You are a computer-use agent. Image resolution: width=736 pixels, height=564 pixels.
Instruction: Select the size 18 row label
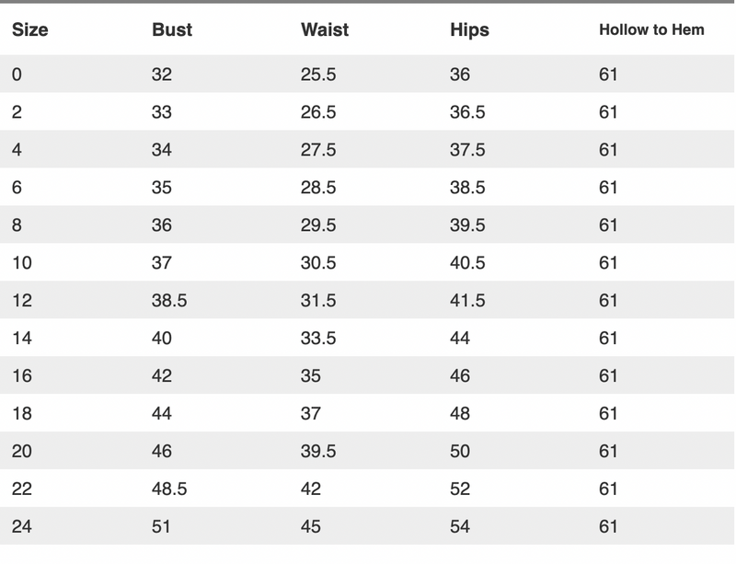click(22, 414)
